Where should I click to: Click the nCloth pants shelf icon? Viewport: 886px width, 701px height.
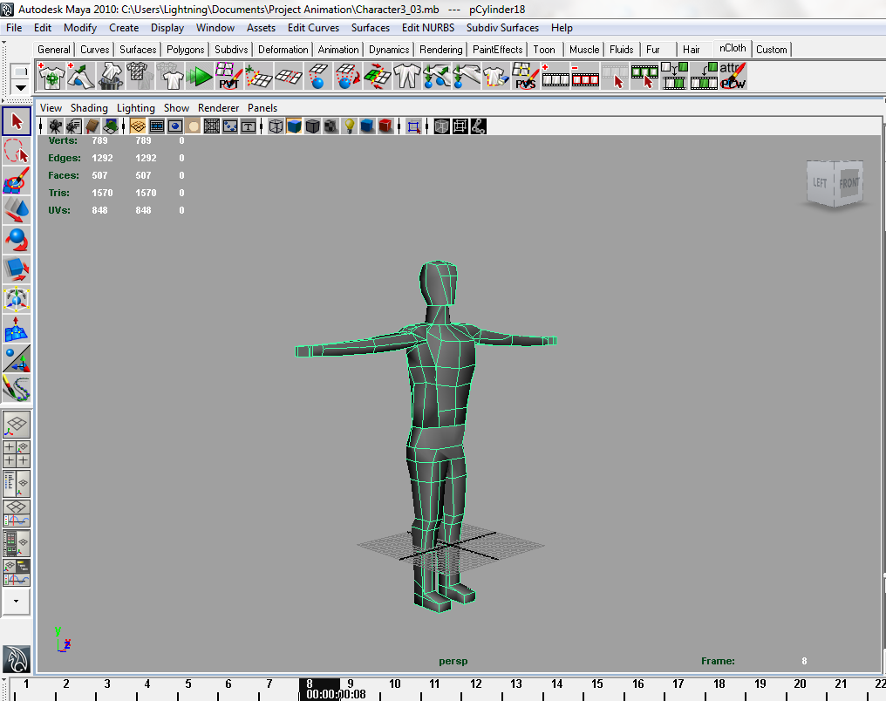407,76
